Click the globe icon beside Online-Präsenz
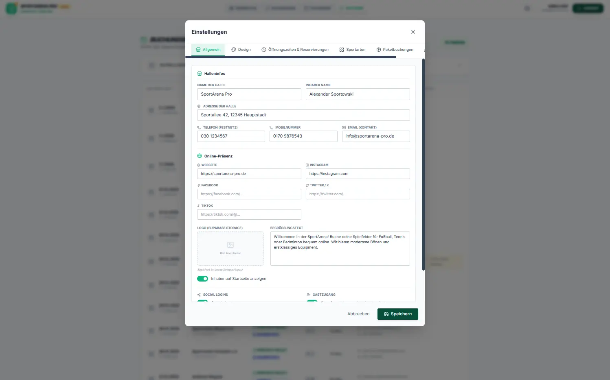610x380 pixels. pos(200,156)
